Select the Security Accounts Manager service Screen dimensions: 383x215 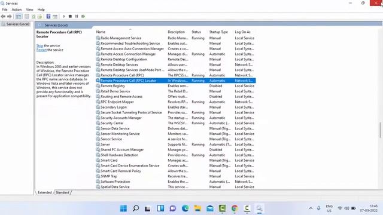(175, 118)
